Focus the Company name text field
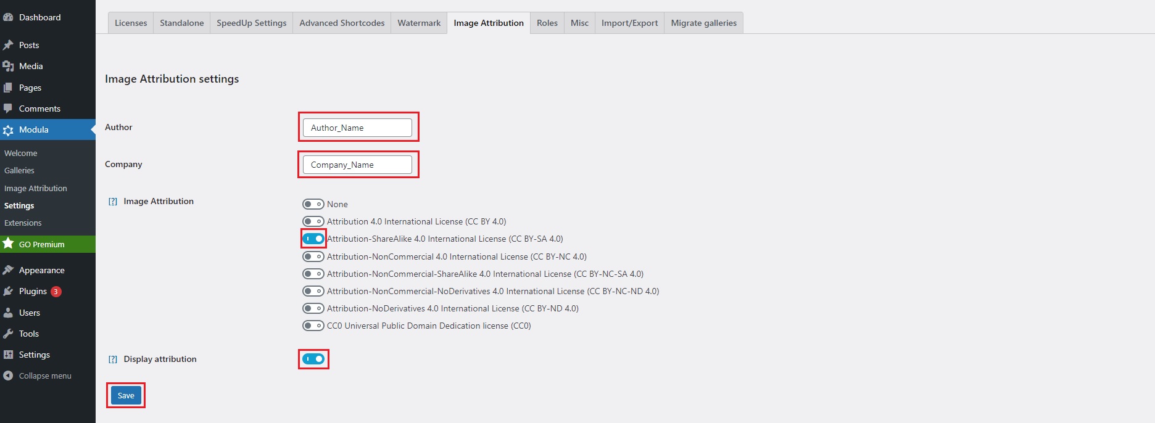 357,165
